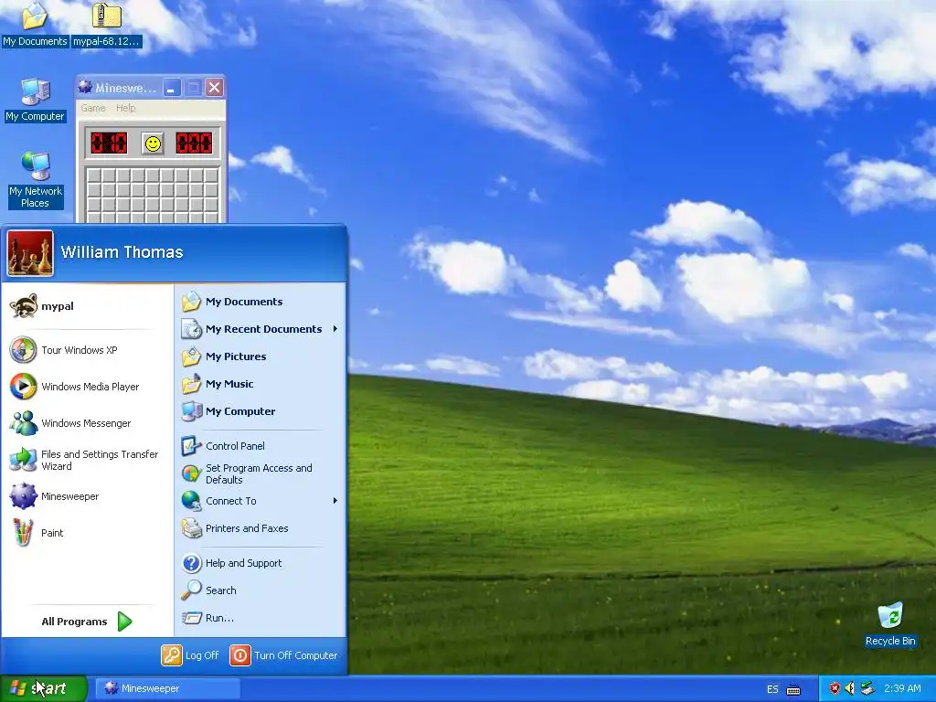The image size is (936, 702).
Task: Click William Thomas user picture
Action: 30,254
